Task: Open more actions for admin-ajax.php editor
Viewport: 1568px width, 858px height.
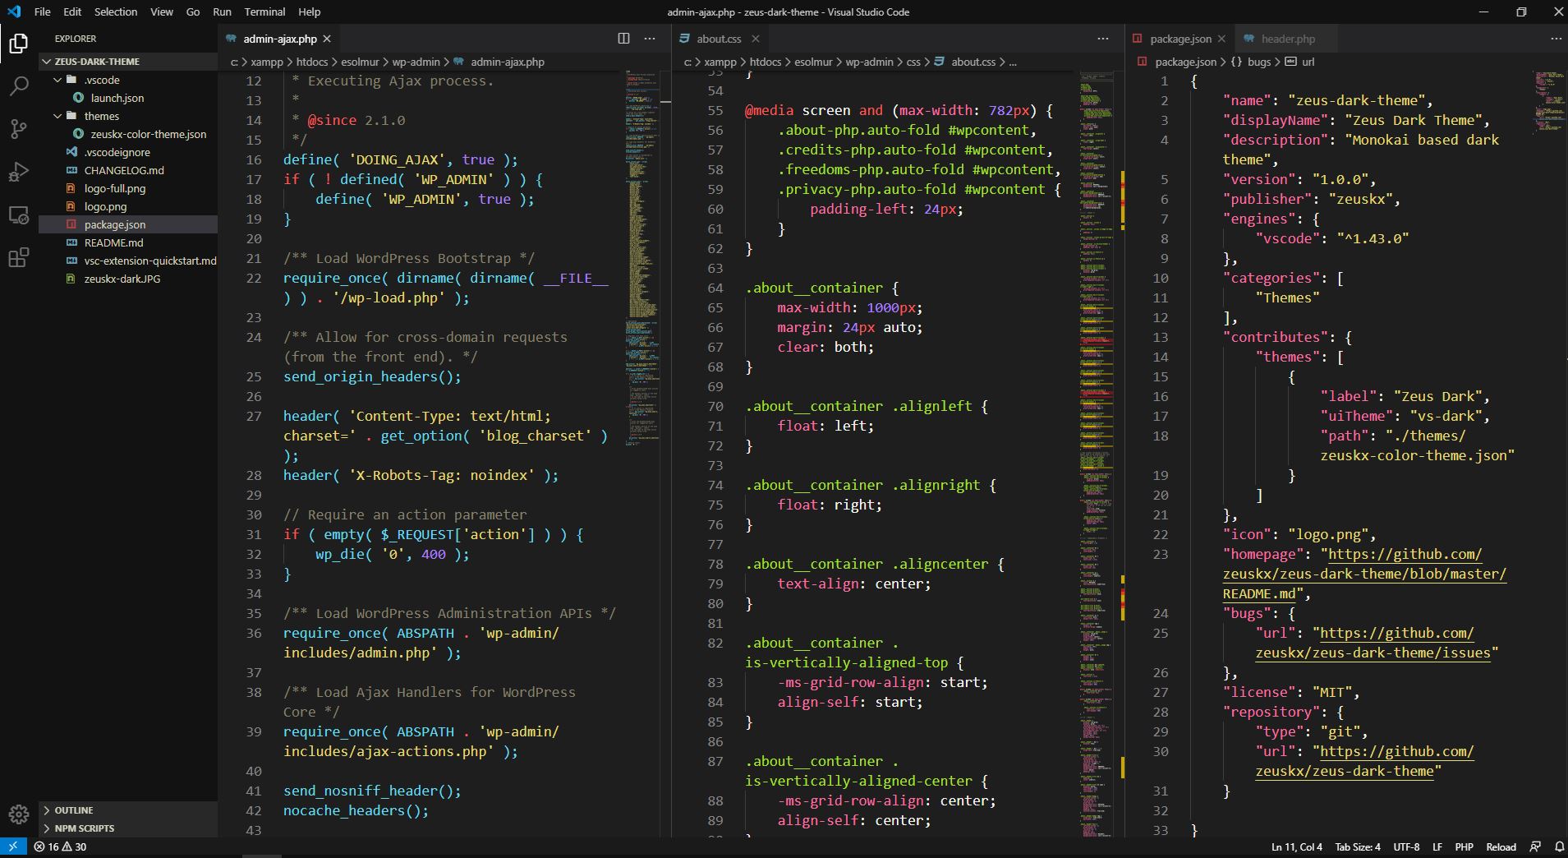Action: tap(650, 39)
